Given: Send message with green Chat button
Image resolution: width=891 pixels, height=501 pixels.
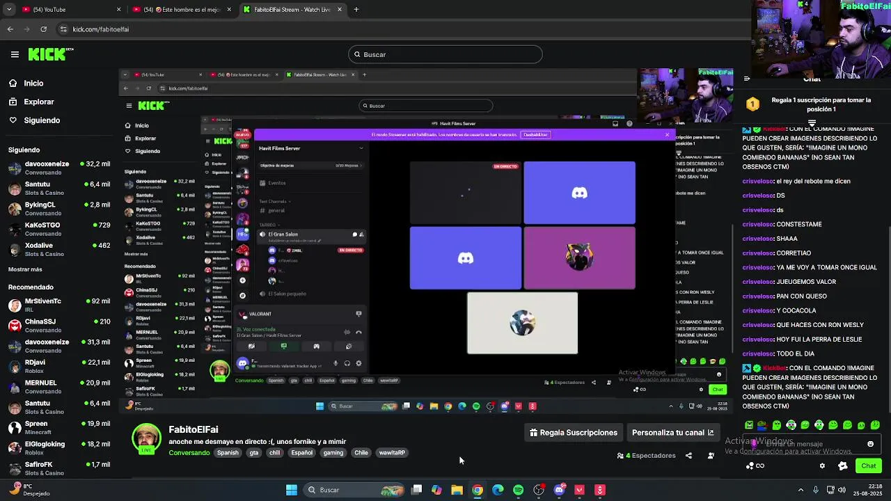Looking at the screenshot, I should [x=869, y=466].
